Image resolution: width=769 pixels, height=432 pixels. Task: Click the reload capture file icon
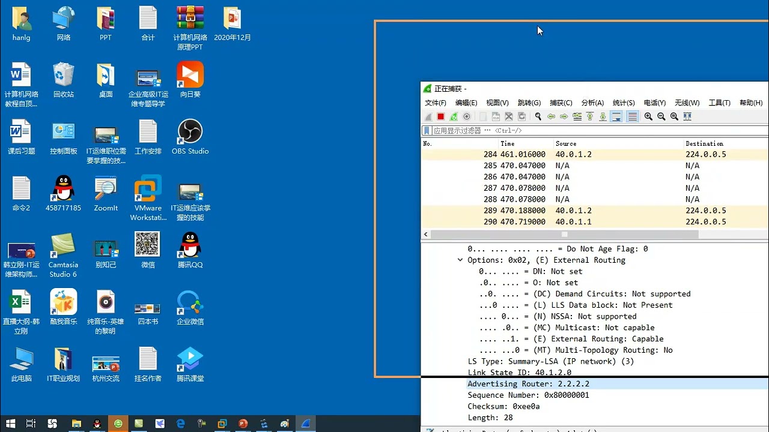pyautogui.click(x=522, y=116)
